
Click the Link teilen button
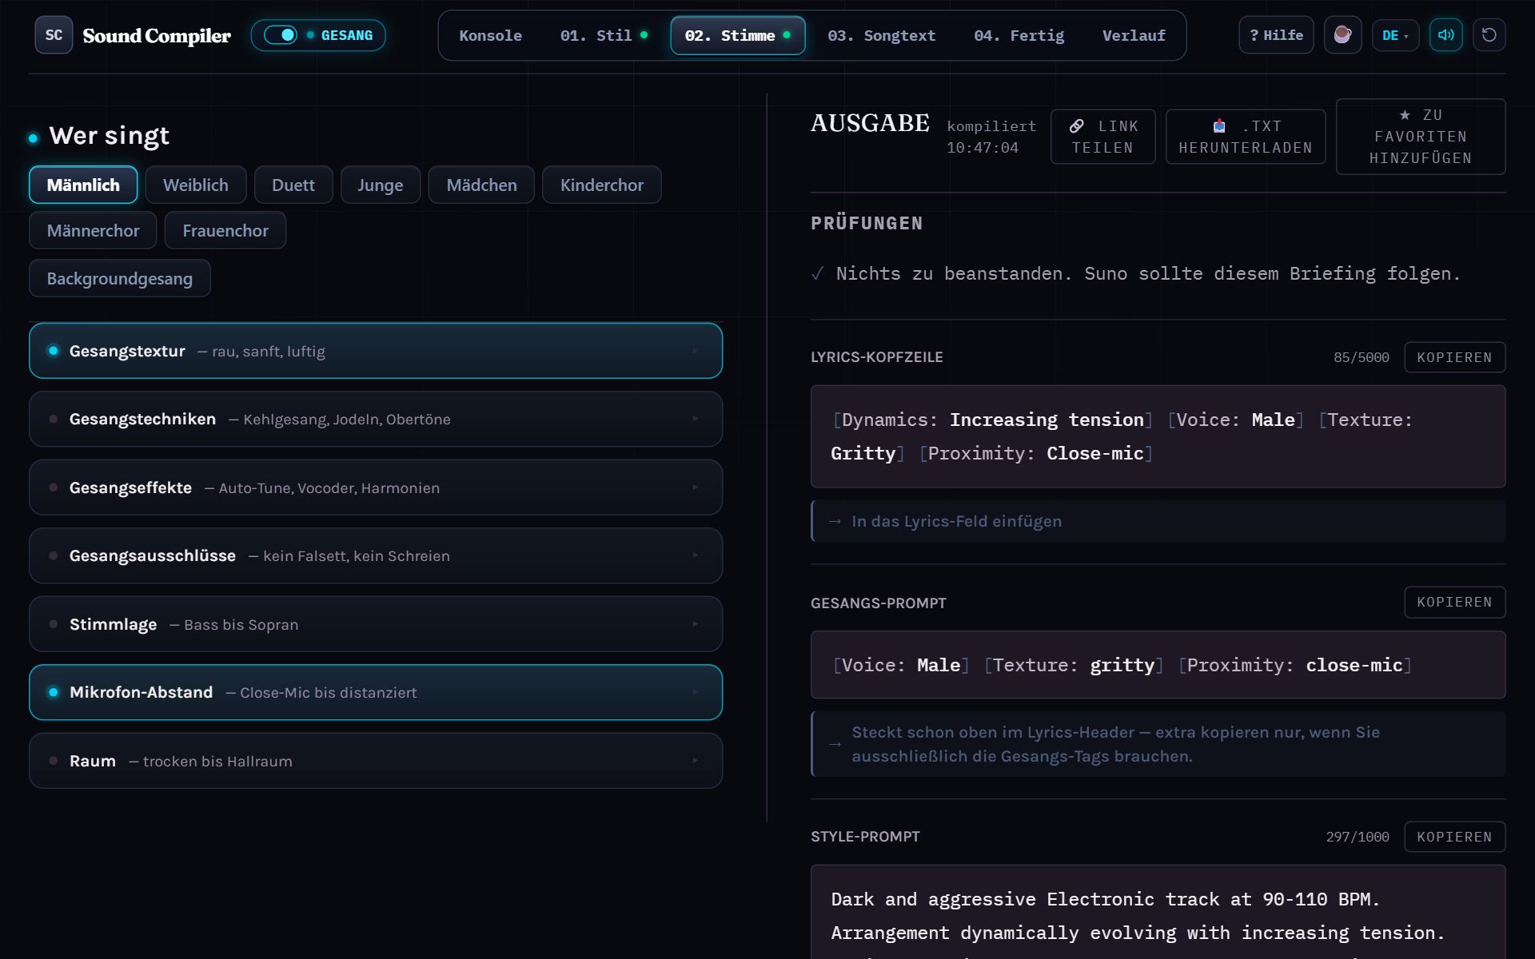click(x=1102, y=137)
